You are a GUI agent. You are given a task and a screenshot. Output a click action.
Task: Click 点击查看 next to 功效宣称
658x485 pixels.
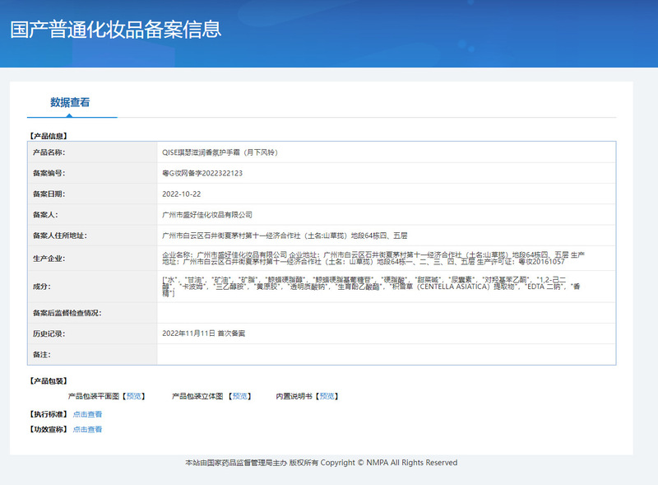tap(90, 429)
